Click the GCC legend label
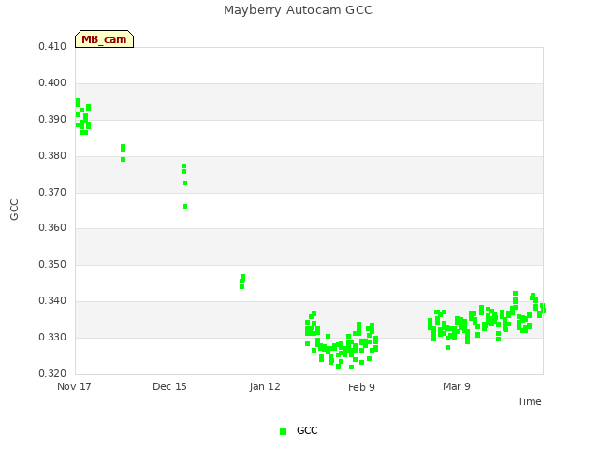Image resolution: width=599 pixels, height=449 pixels. (x=307, y=430)
